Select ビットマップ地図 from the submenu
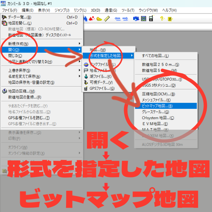Screen dimensions: 212x212 click(157, 106)
